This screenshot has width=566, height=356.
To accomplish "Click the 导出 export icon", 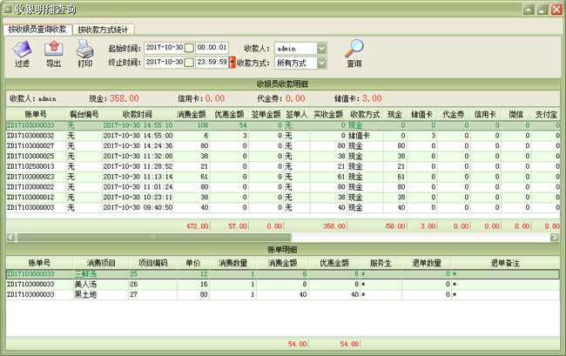I will 53,49.
